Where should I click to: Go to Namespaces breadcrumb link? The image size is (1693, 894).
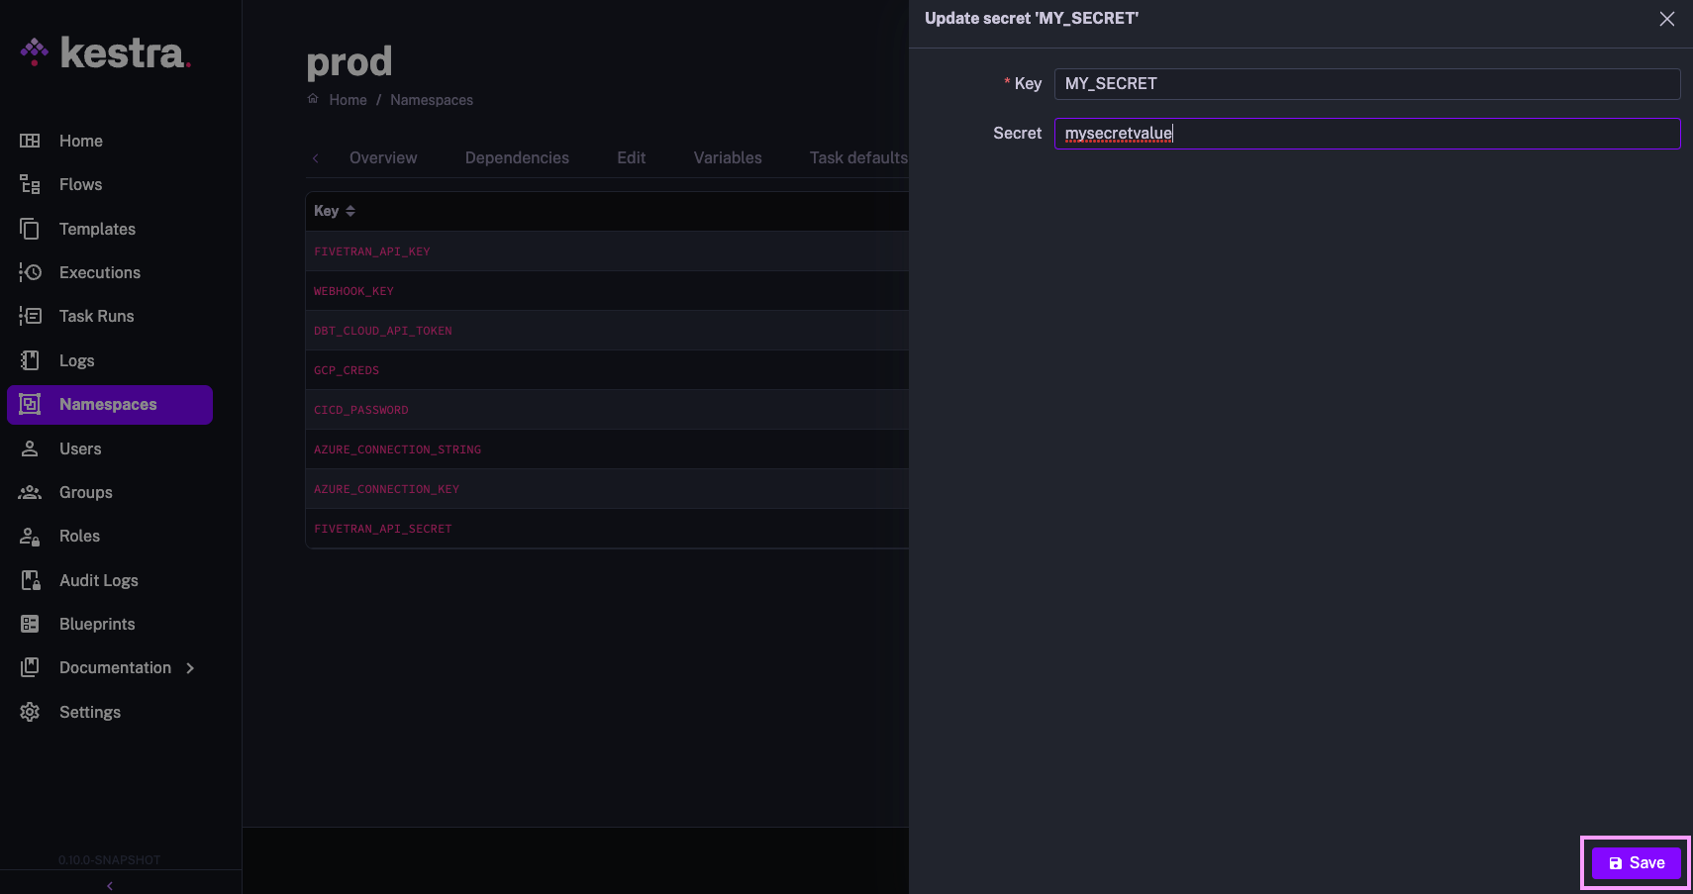(431, 100)
